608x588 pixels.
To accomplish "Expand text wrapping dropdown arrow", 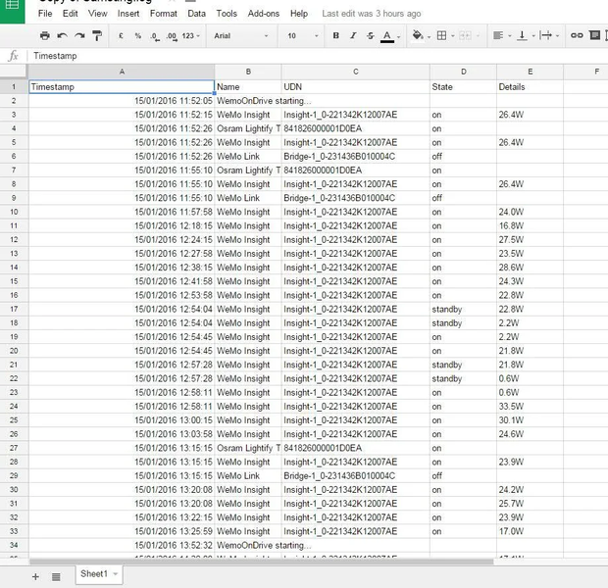I will click(557, 36).
